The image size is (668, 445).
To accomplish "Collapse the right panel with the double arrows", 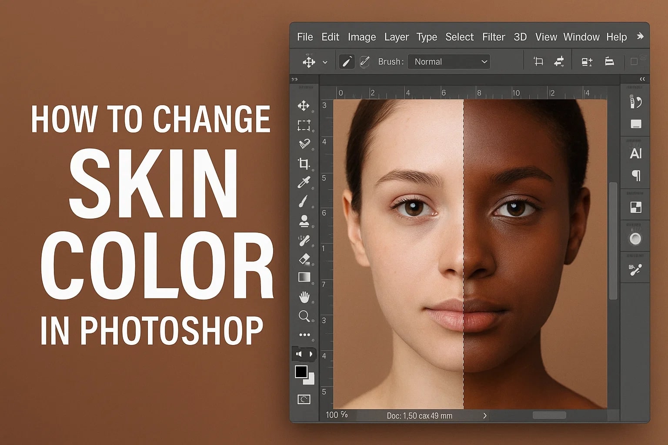I will (642, 79).
